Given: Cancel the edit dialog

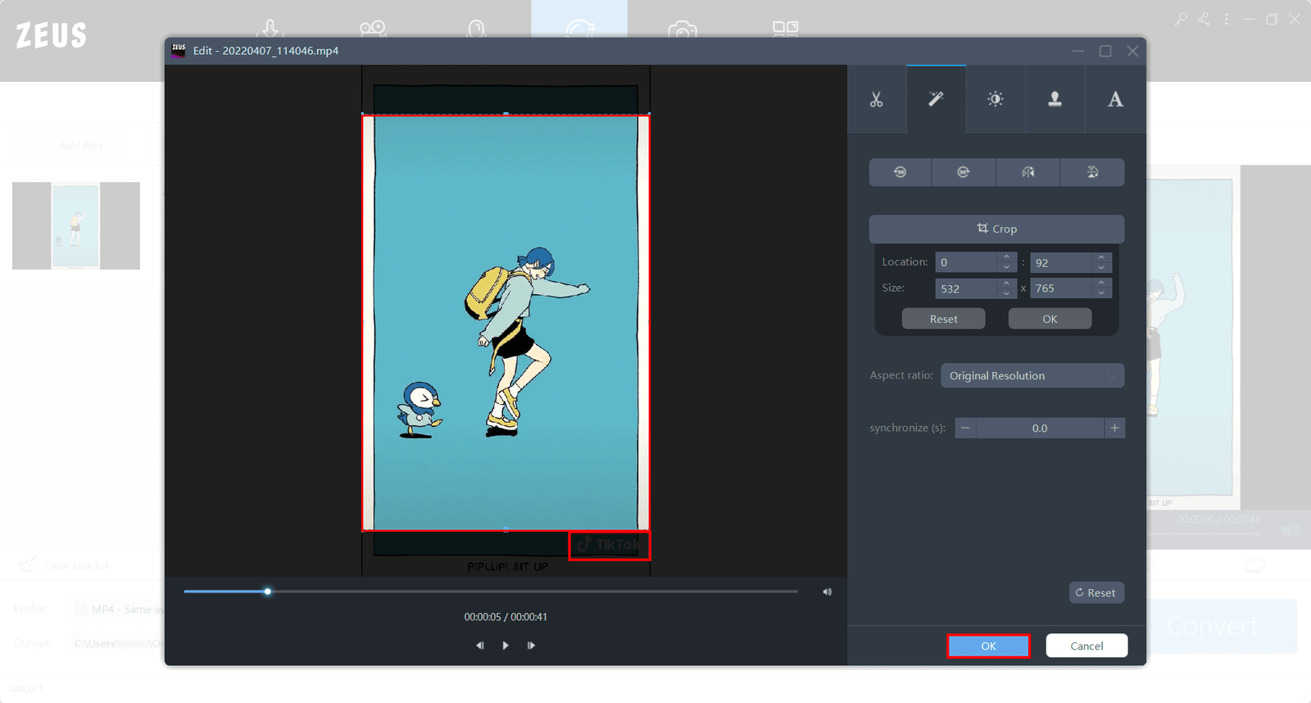Looking at the screenshot, I should click(x=1086, y=646).
